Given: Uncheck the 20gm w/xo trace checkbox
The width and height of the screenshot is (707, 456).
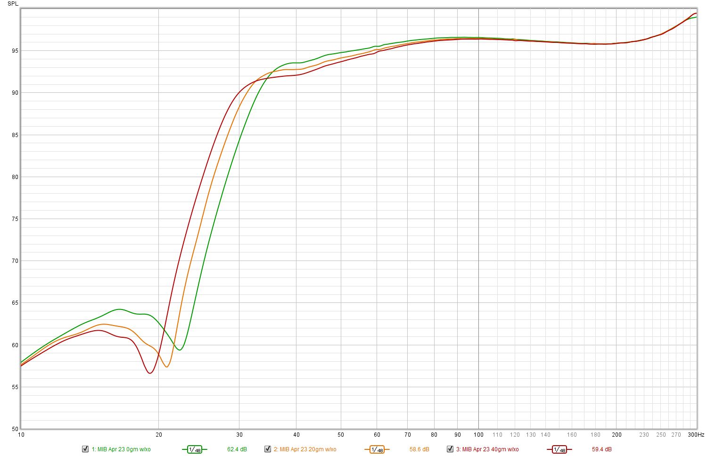Looking at the screenshot, I should tap(268, 449).
